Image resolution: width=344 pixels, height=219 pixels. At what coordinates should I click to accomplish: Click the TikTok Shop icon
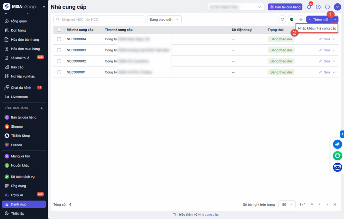(x=7, y=136)
